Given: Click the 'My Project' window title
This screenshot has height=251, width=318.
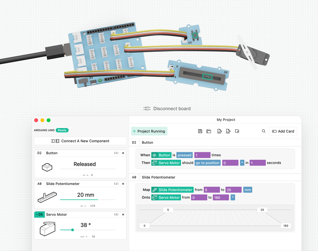Looking at the screenshot, I should pyautogui.click(x=226, y=120).
